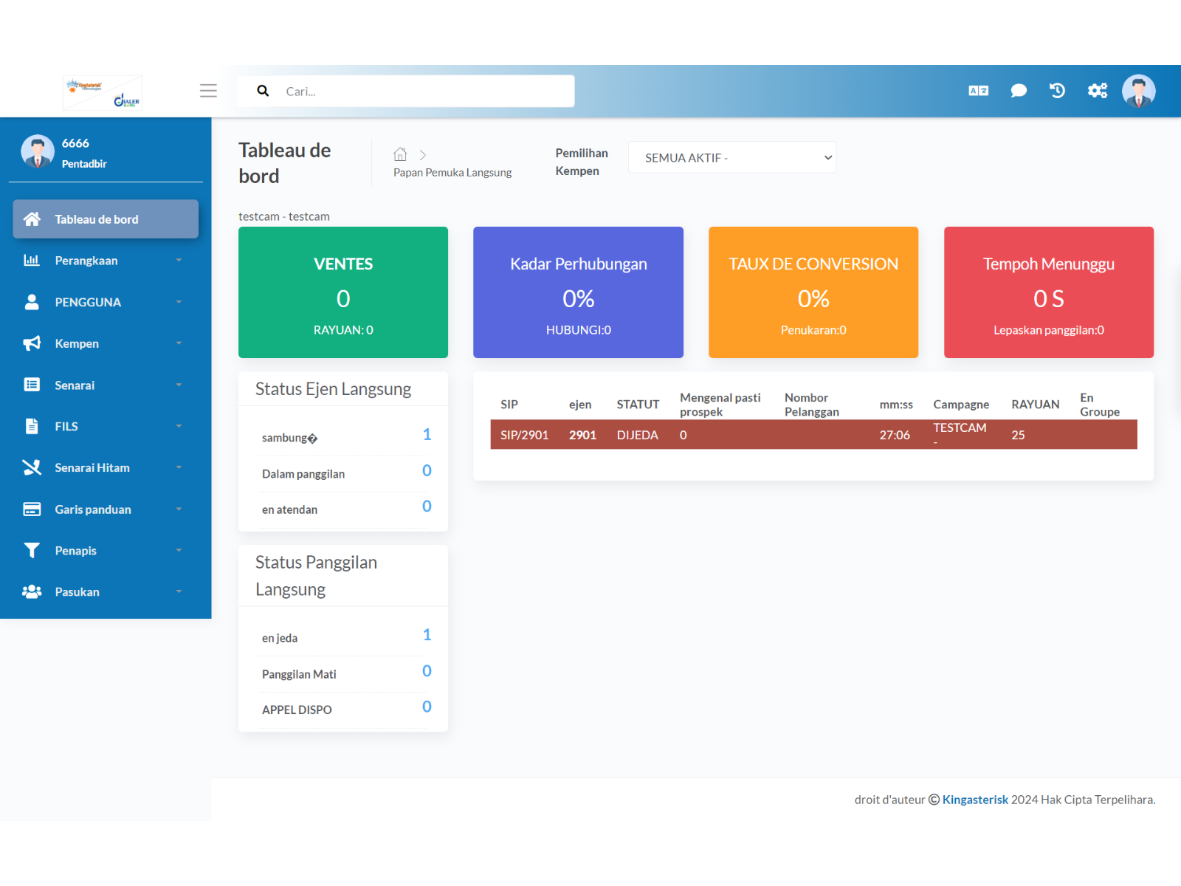Image resolution: width=1181 pixels, height=886 pixels.
Task: Click the home breadcrumb icon
Action: (400, 154)
